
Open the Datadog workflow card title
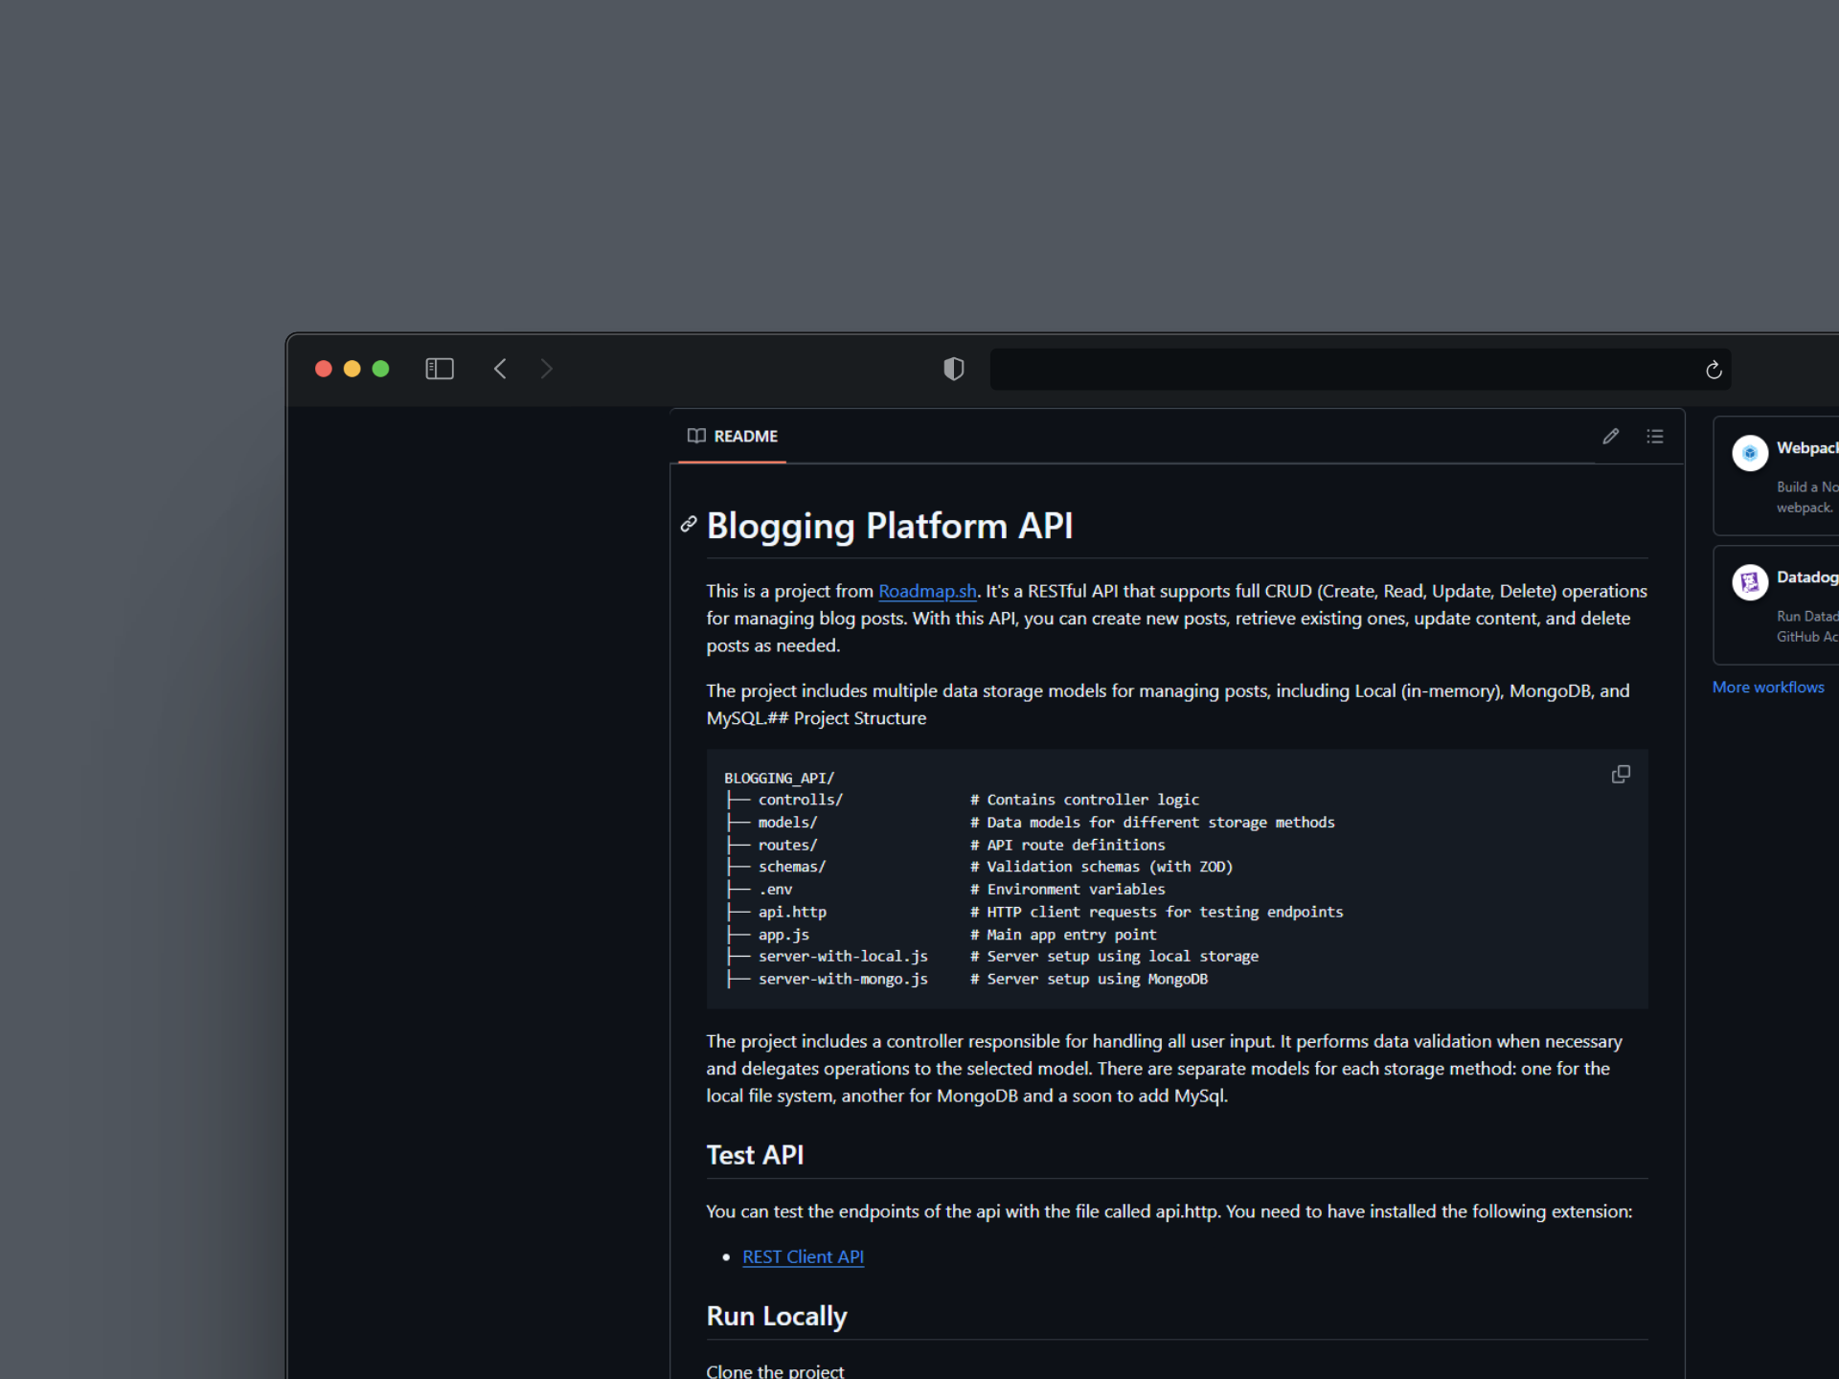1807,577
